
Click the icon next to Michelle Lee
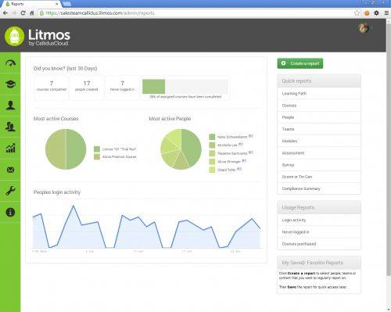pos(241,144)
